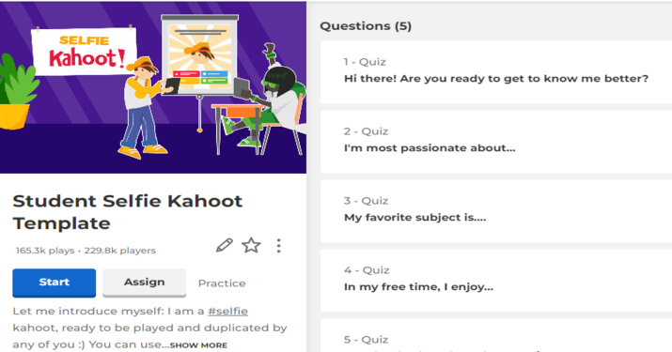
Task: Select the Practice option
Action: coord(222,283)
